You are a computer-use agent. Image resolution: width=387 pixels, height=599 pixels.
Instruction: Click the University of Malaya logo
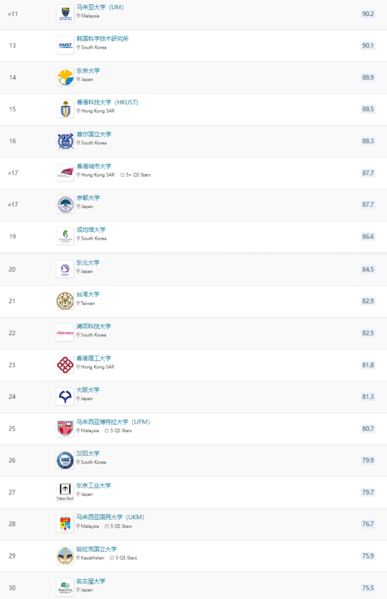(65, 14)
